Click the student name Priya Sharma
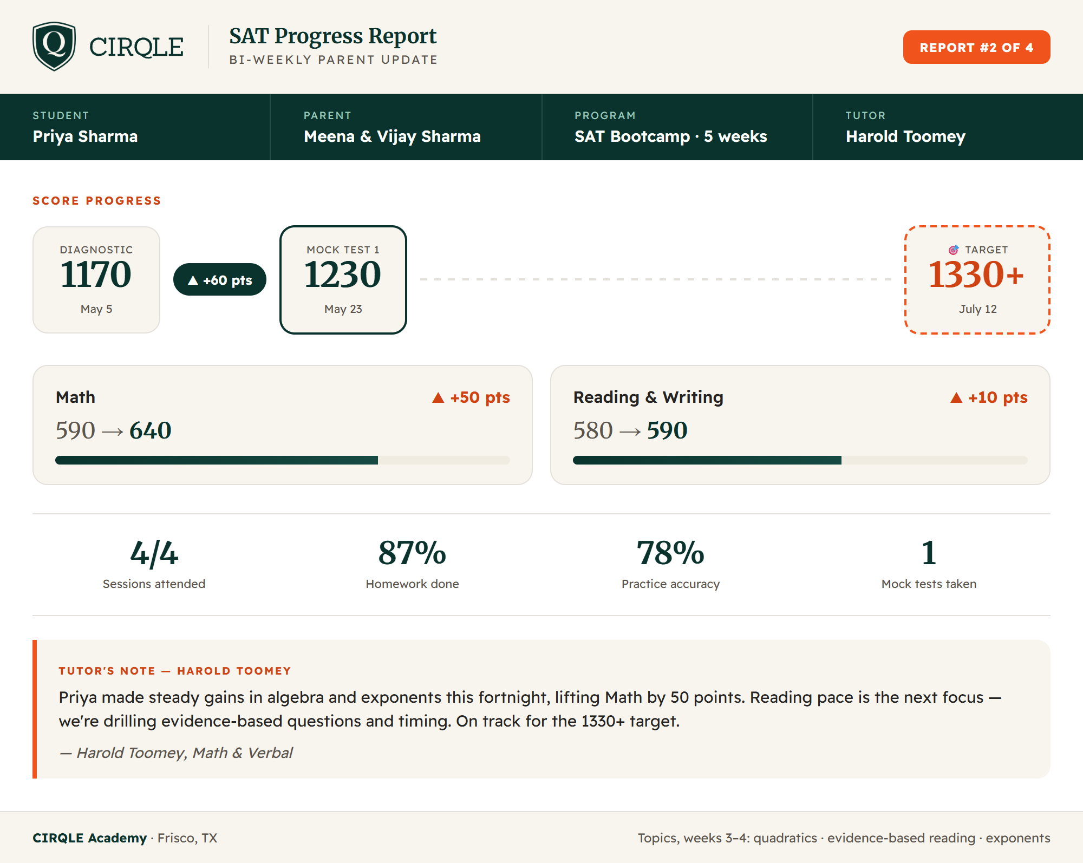 click(x=85, y=136)
